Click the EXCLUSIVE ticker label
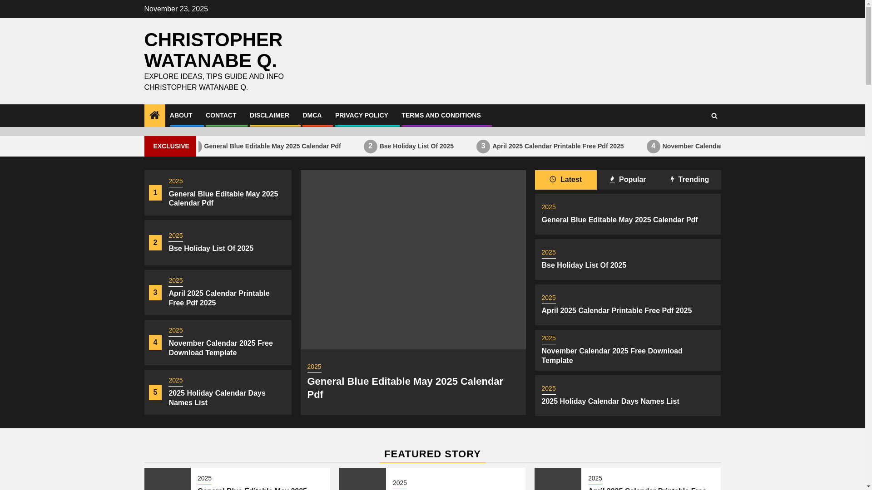This screenshot has height=490, width=872. (170, 146)
